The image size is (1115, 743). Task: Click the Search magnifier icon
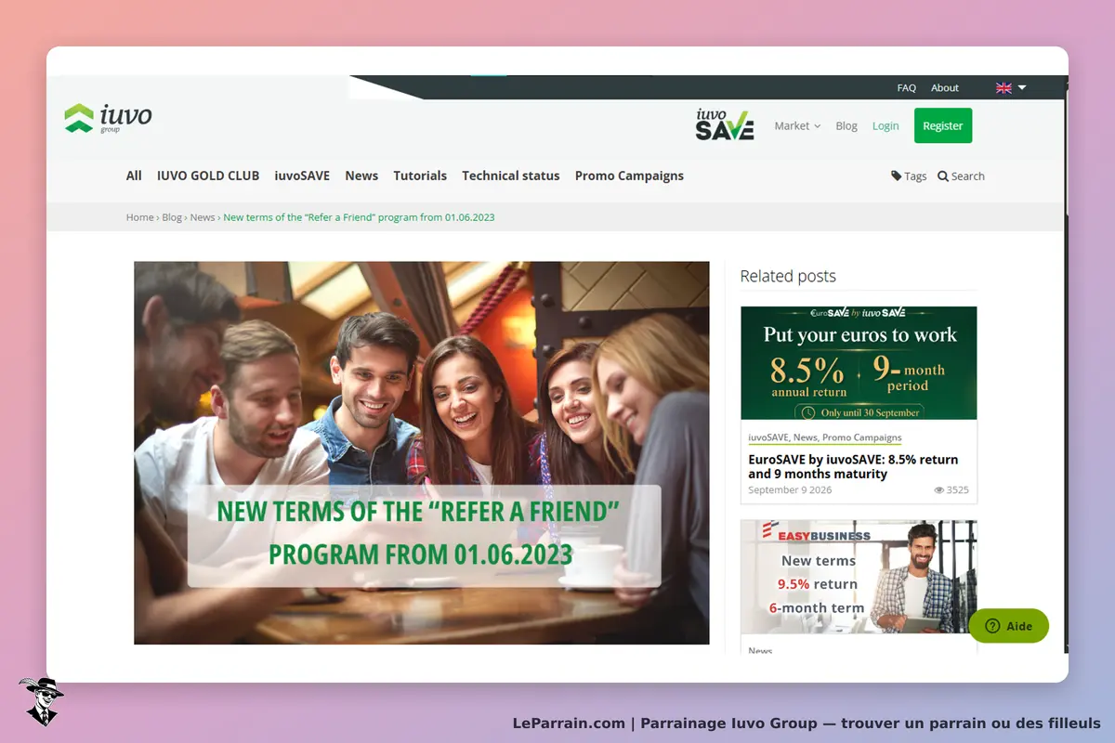tap(943, 176)
